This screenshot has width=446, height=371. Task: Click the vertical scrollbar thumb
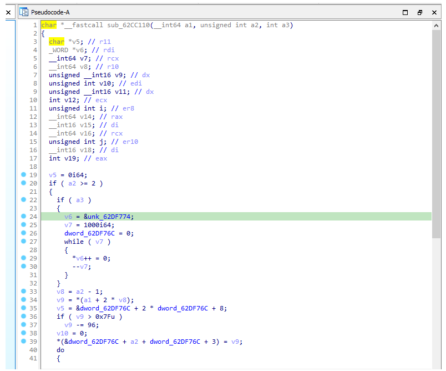coord(436,134)
